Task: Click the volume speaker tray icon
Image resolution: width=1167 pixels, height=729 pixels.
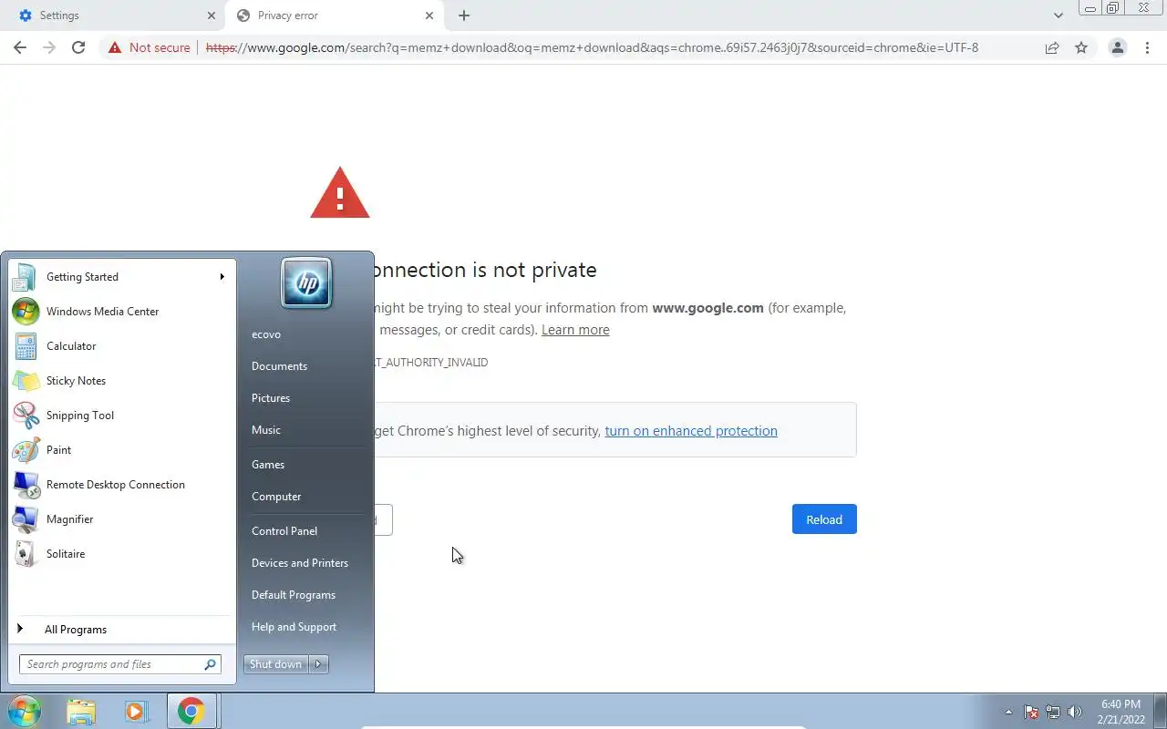Action: point(1075,712)
